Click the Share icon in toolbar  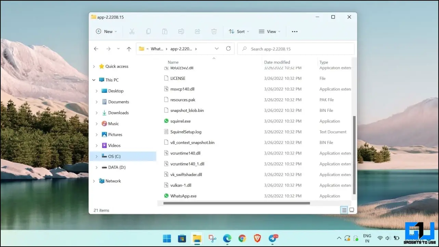tap(198, 31)
